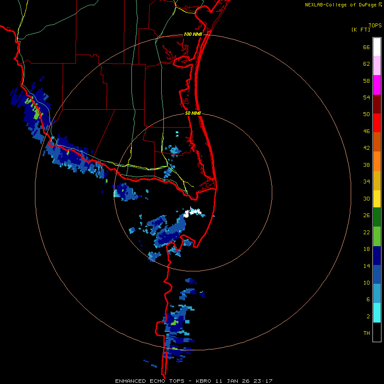Pick the magenta swatch in the legend
This screenshot has width=384, height=384.
(377, 85)
